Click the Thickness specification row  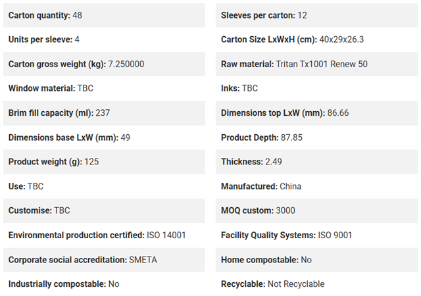pyautogui.click(x=316, y=162)
